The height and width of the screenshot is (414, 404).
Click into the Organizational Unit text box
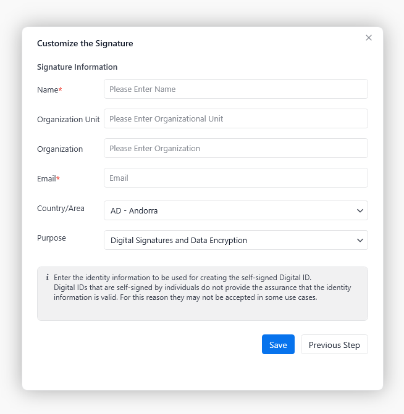235,118
